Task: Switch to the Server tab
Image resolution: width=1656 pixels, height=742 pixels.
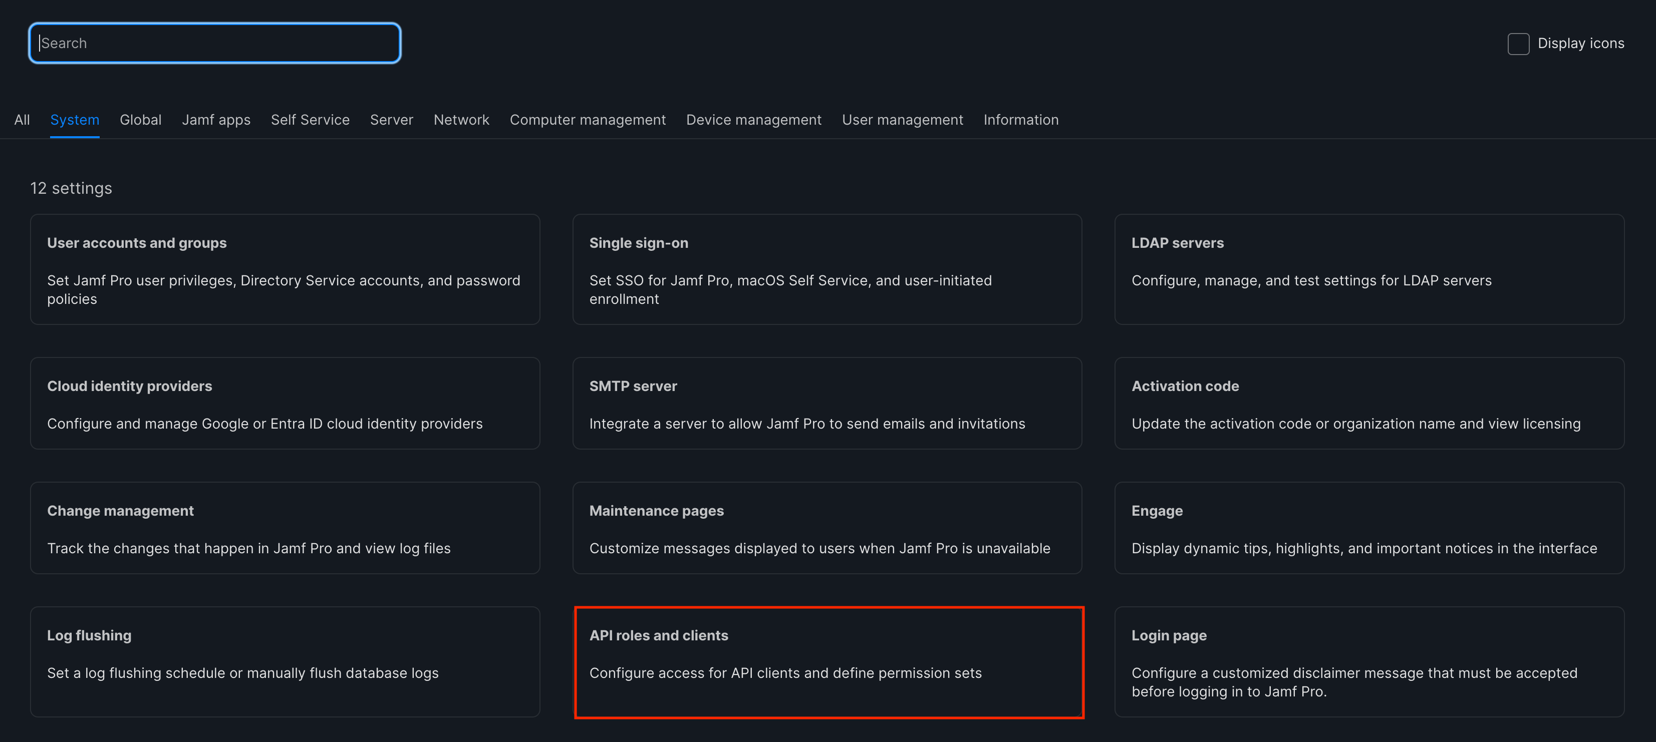Action: (392, 120)
